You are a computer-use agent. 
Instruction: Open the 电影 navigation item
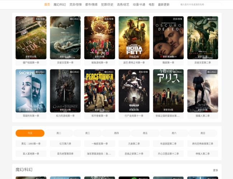coord(152,5)
